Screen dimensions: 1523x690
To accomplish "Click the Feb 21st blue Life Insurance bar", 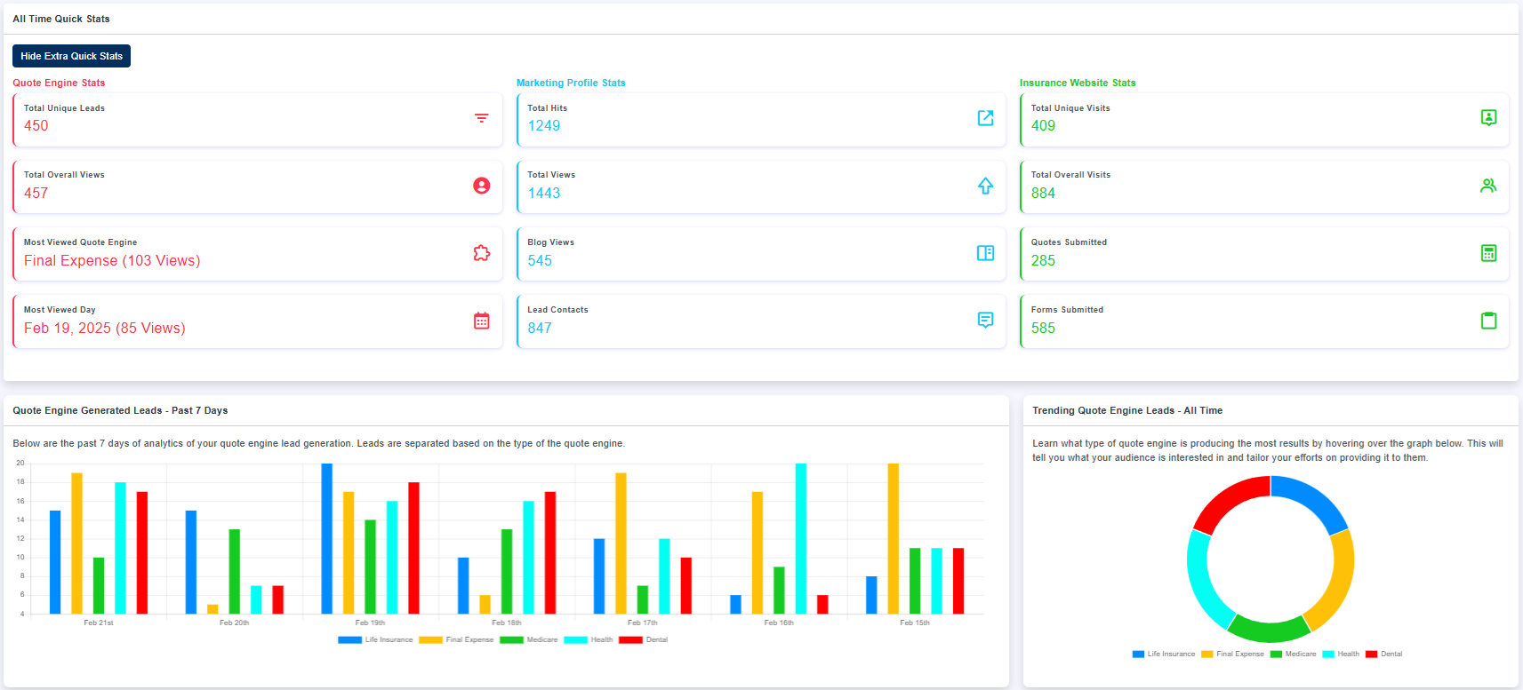I will click(x=55, y=562).
